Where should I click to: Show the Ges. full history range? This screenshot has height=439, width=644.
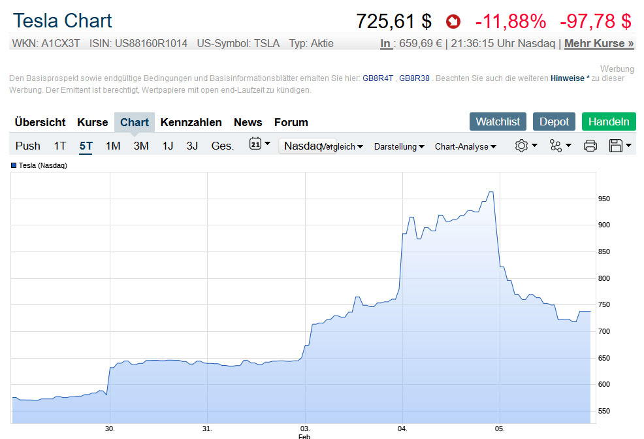(222, 146)
